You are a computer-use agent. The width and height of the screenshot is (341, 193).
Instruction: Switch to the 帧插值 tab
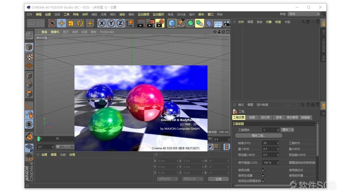(306, 117)
